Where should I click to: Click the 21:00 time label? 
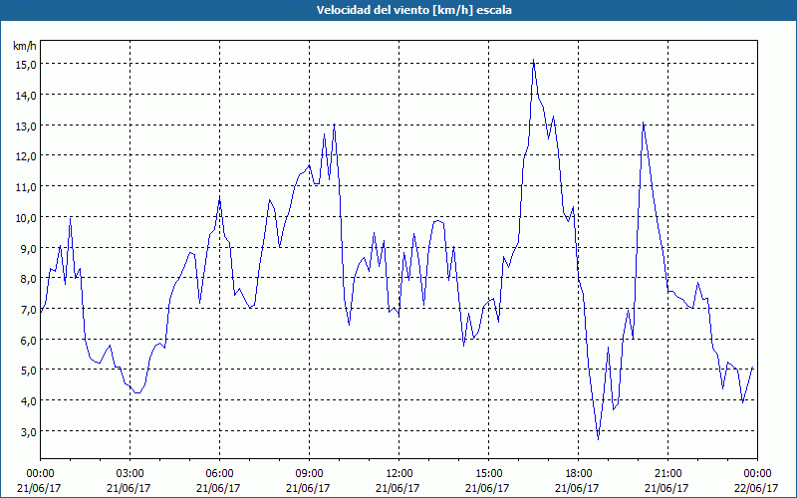pyautogui.click(x=667, y=474)
